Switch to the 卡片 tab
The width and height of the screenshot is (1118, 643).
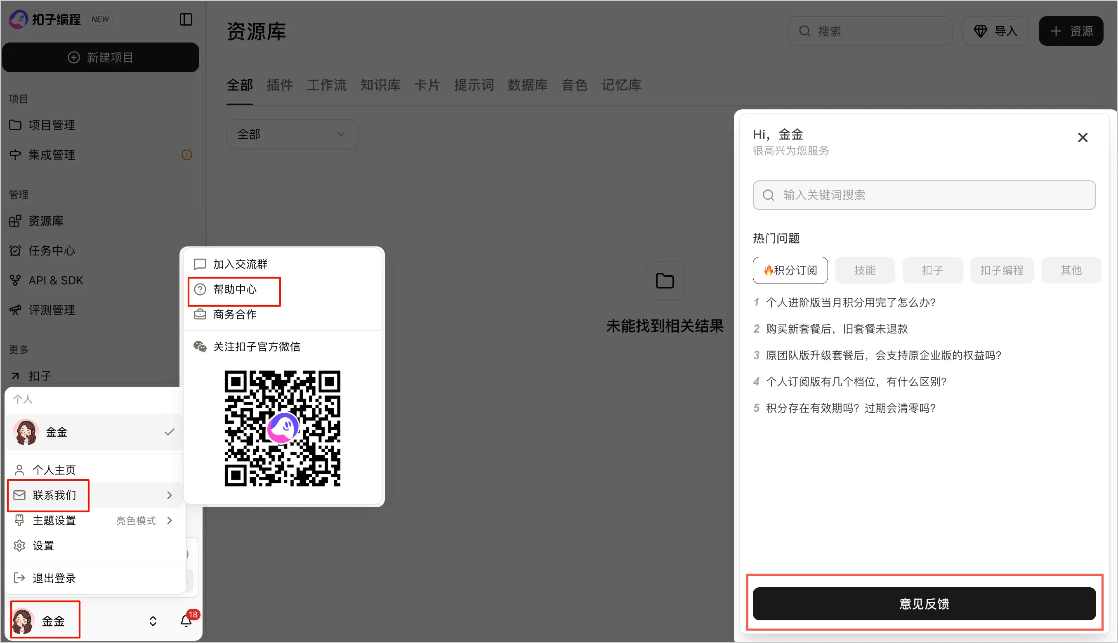click(427, 85)
